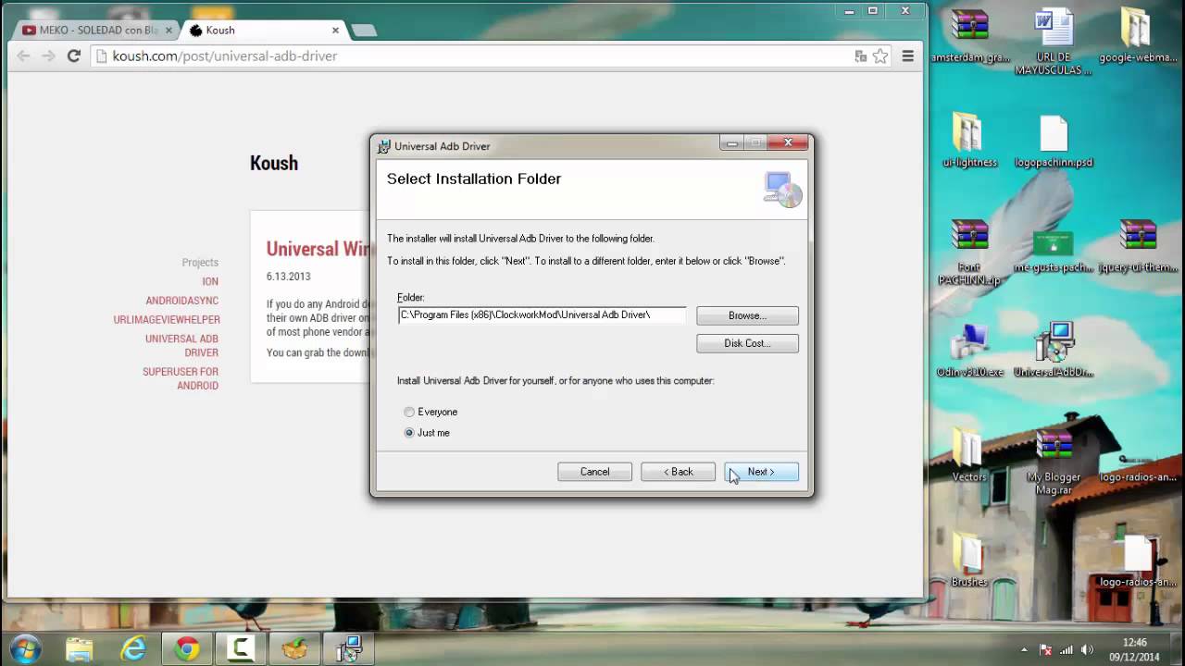The width and height of the screenshot is (1185, 666).
Task: Click the Universal Adb Driver title bar icon
Action: coord(384,146)
